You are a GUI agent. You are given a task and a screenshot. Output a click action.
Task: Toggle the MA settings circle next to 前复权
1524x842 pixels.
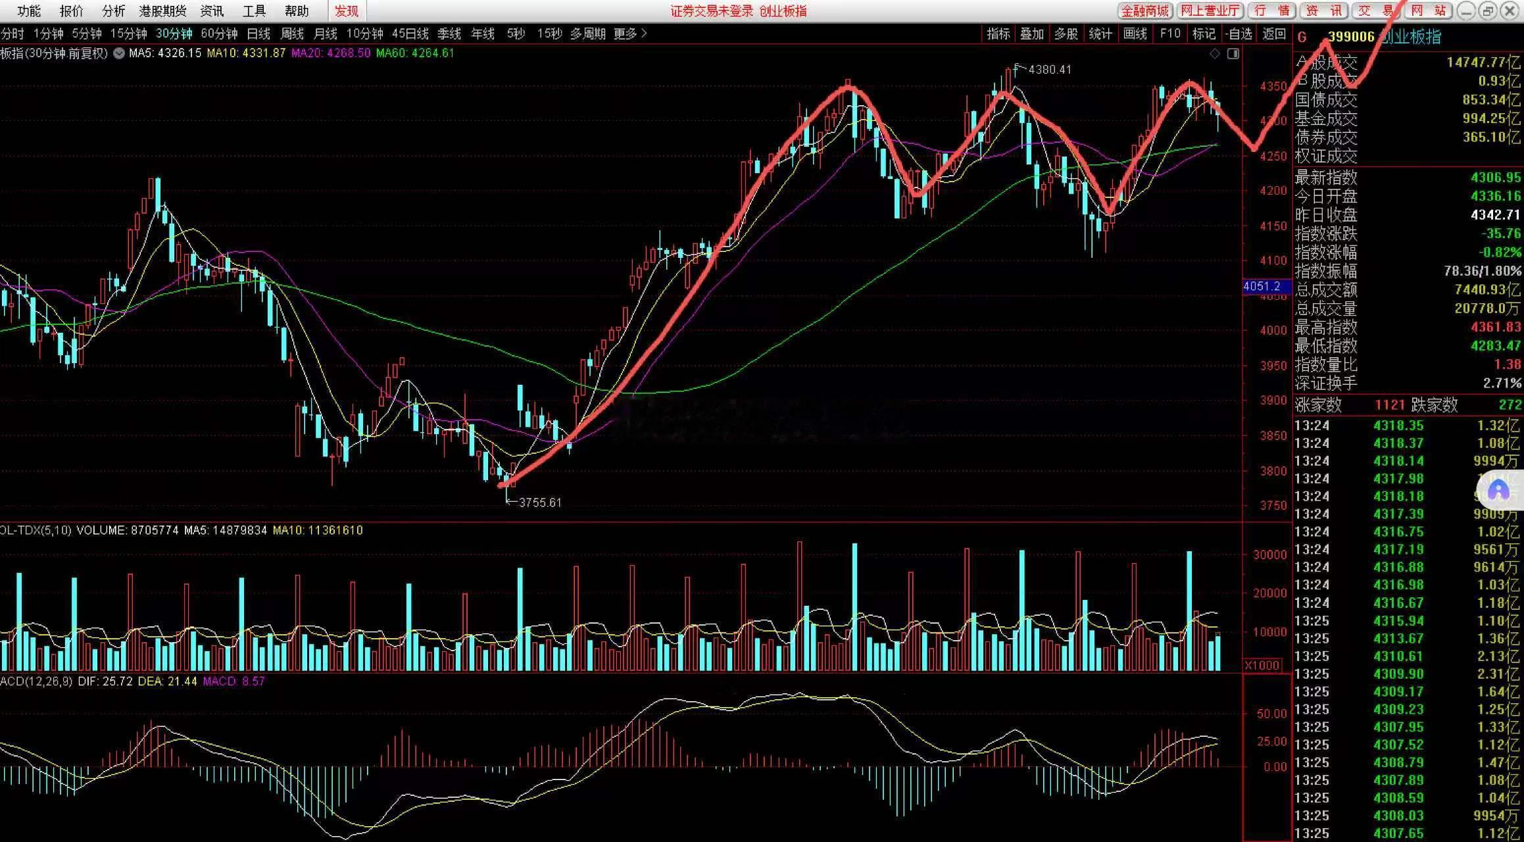pos(119,53)
